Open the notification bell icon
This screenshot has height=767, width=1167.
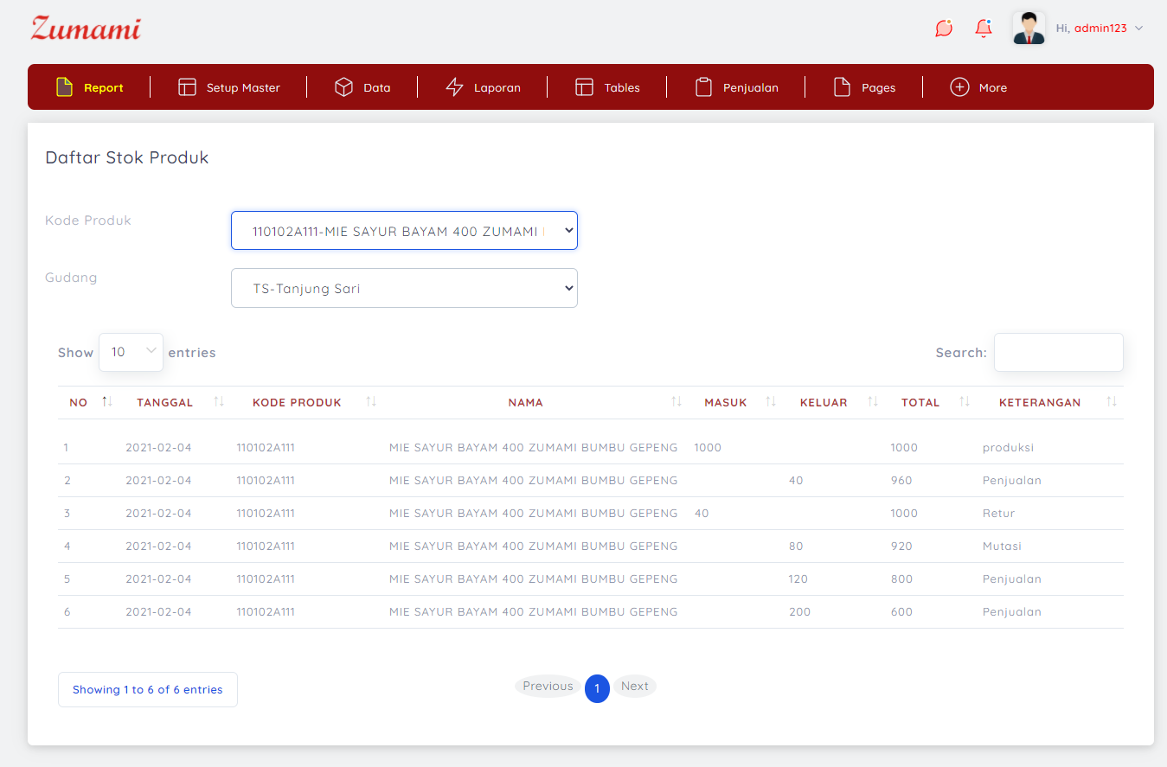[984, 29]
